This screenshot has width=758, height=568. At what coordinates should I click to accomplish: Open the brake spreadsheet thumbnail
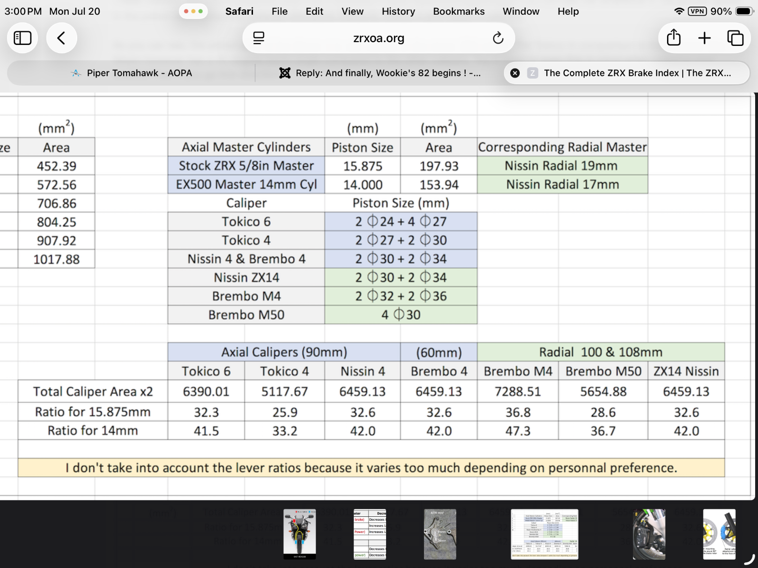[x=544, y=534]
